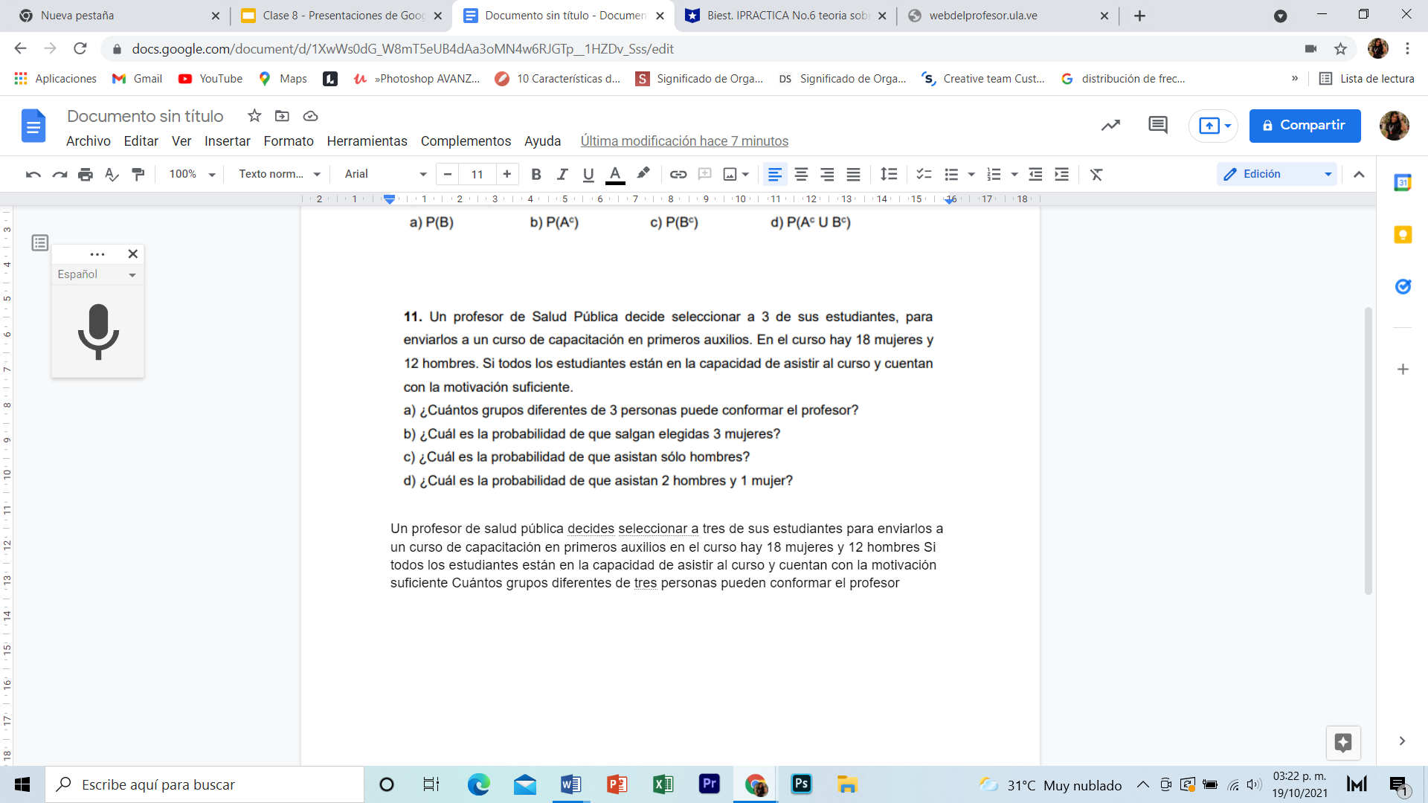Viewport: 1428px width, 803px height.
Task: Open comment history icon
Action: (x=1158, y=125)
